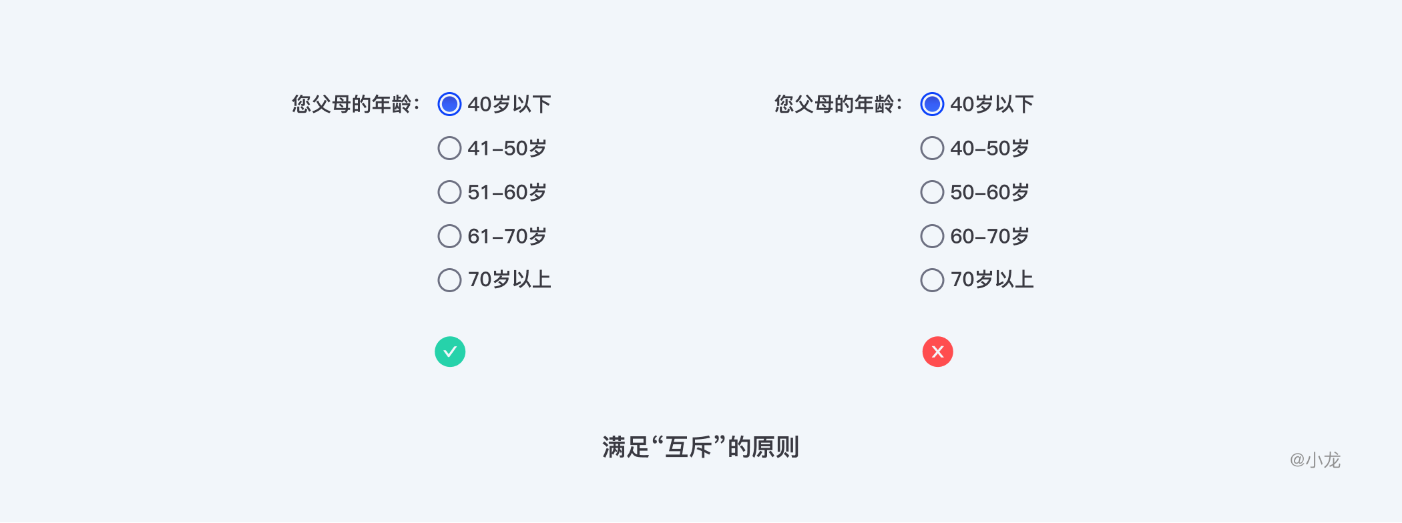Click the selected blue radio button on the left
The image size is (1402, 523).
pyautogui.click(x=449, y=104)
